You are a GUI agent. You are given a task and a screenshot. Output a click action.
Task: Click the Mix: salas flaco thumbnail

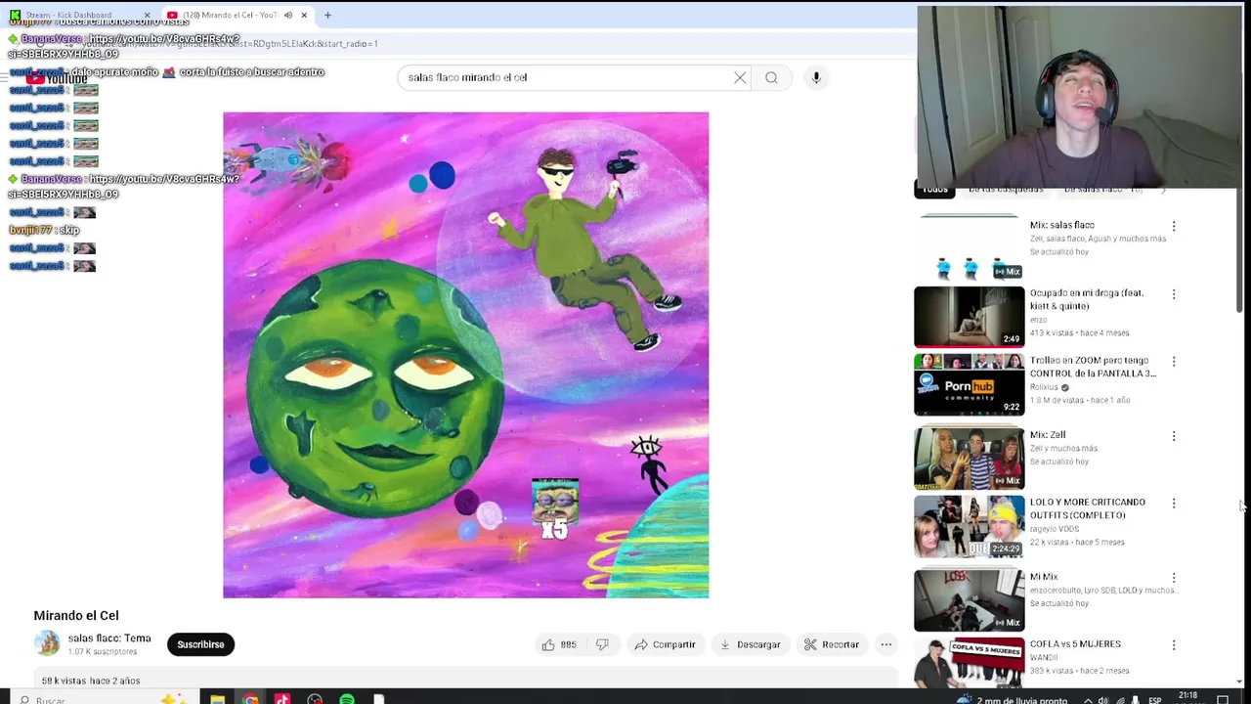click(970, 248)
